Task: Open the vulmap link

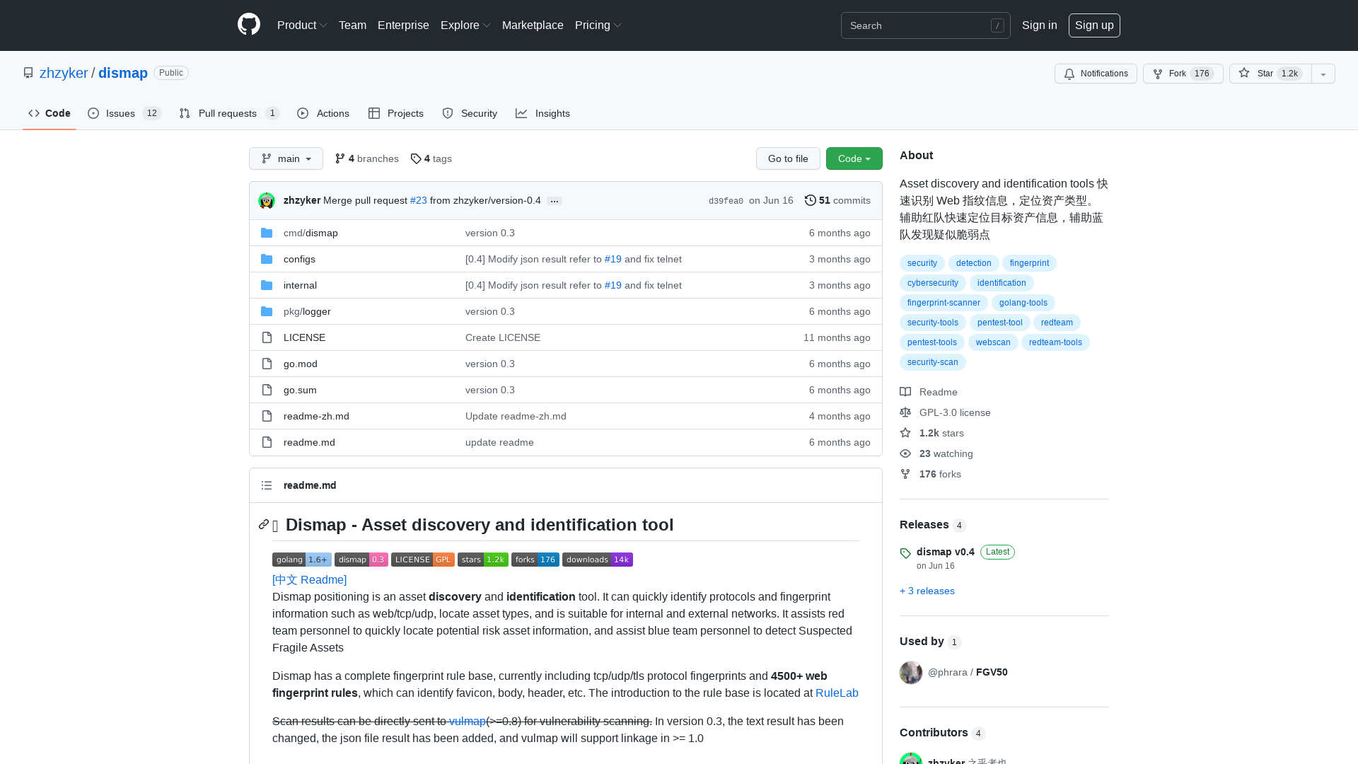Action: pyautogui.click(x=468, y=722)
